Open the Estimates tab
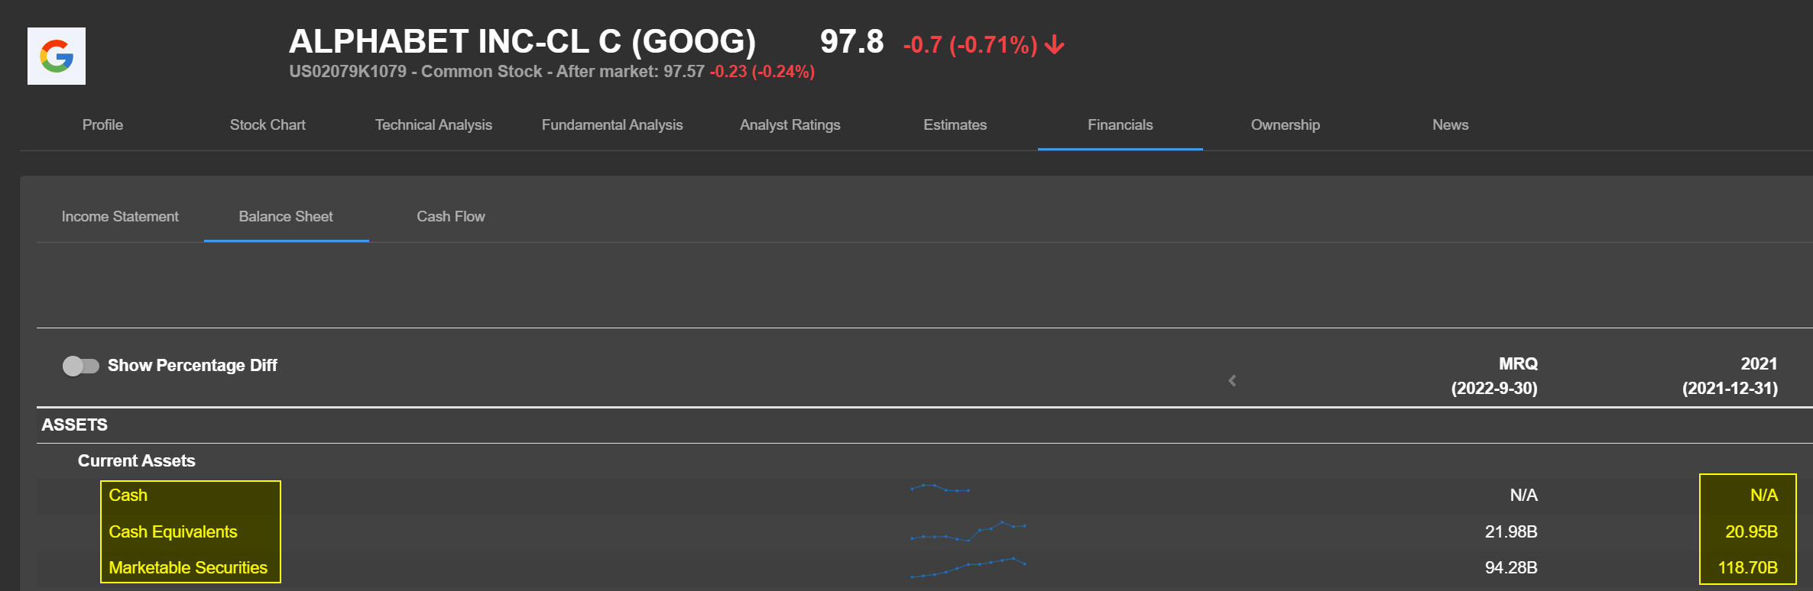Image resolution: width=1813 pixels, height=591 pixels. point(955,124)
